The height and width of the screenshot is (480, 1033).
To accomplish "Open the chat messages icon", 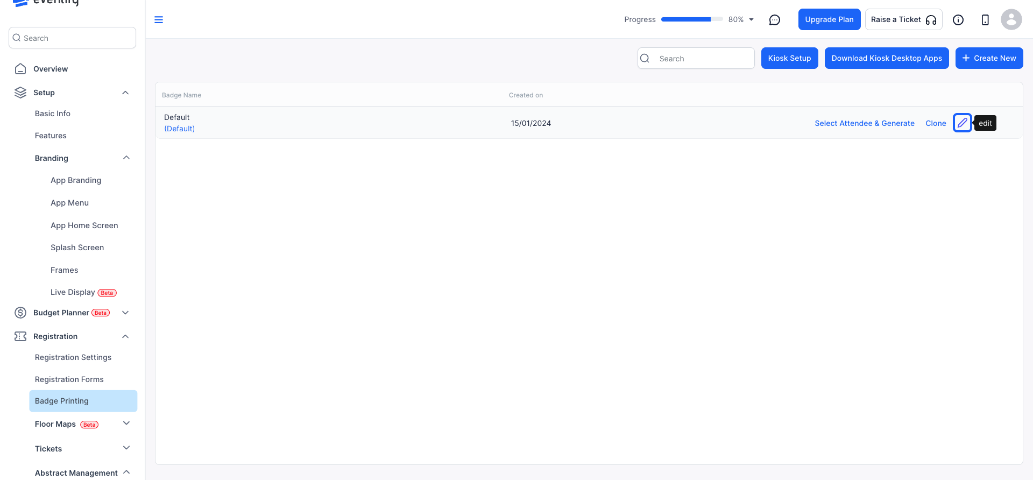I will [775, 20].
